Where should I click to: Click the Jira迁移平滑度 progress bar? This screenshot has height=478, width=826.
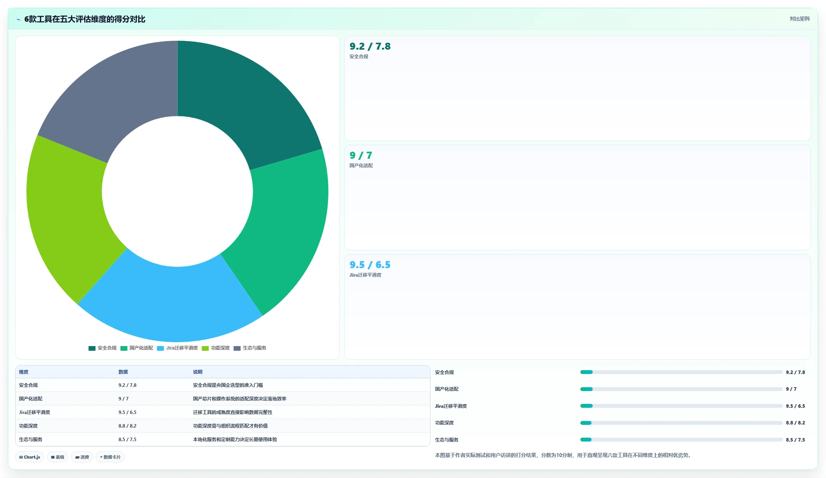681,406
